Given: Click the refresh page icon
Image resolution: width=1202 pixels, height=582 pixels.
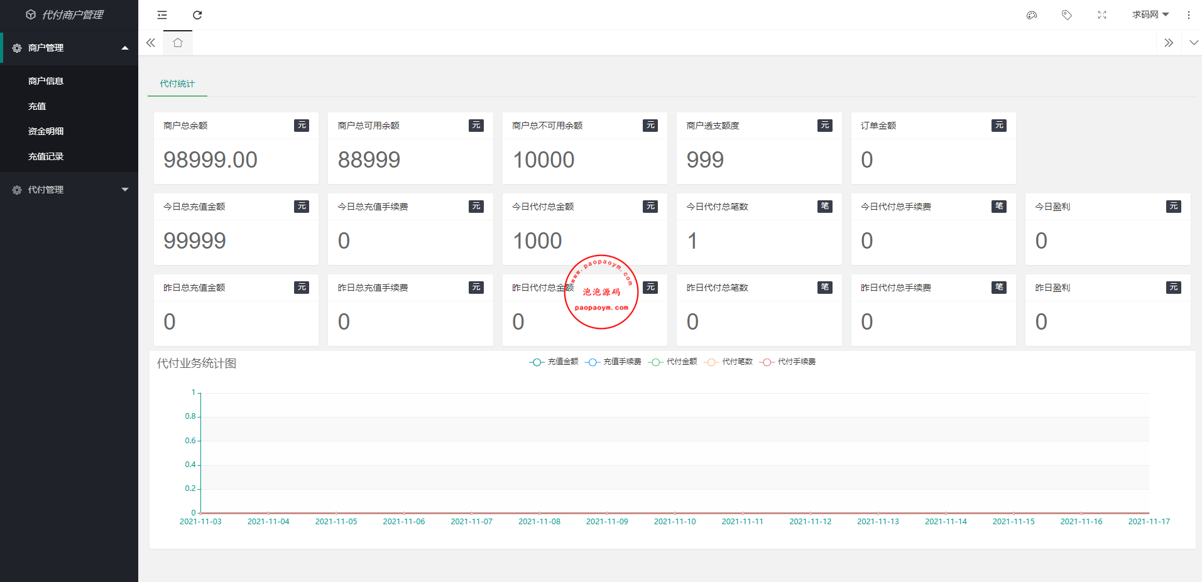Looking at the screenshot, I should tap(197, 15).
